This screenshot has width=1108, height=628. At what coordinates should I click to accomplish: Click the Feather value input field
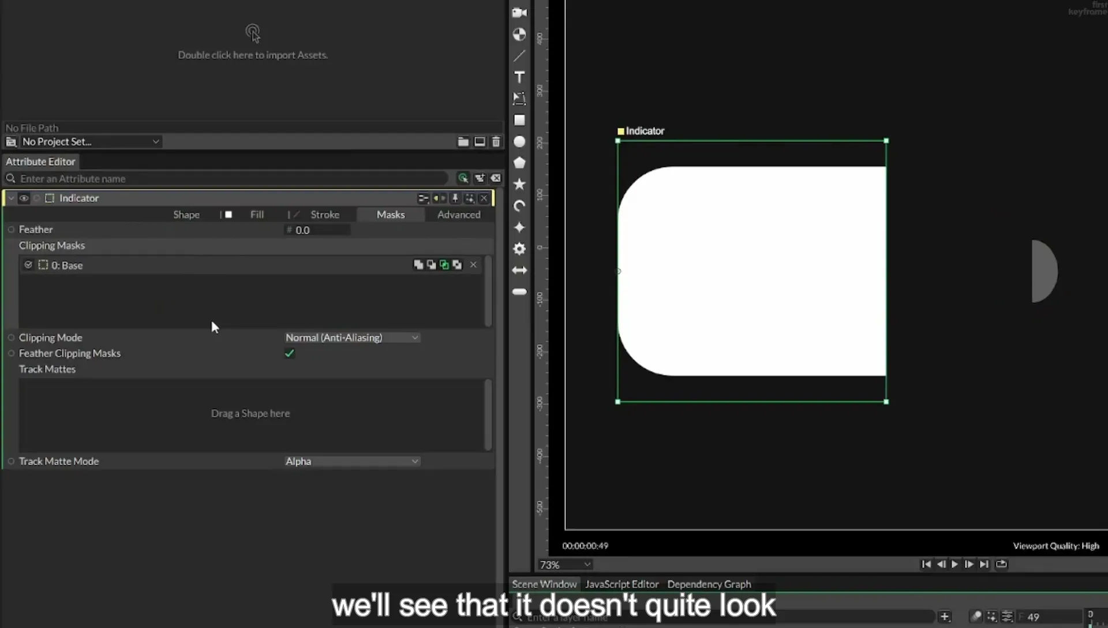(x=322, y=230)
